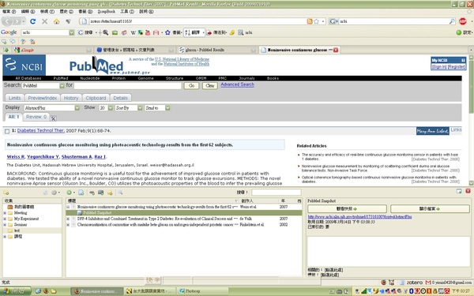Viewport: 474px width, 296px height.
Task: Open the Send to dropdown
Action: [157, 108]
